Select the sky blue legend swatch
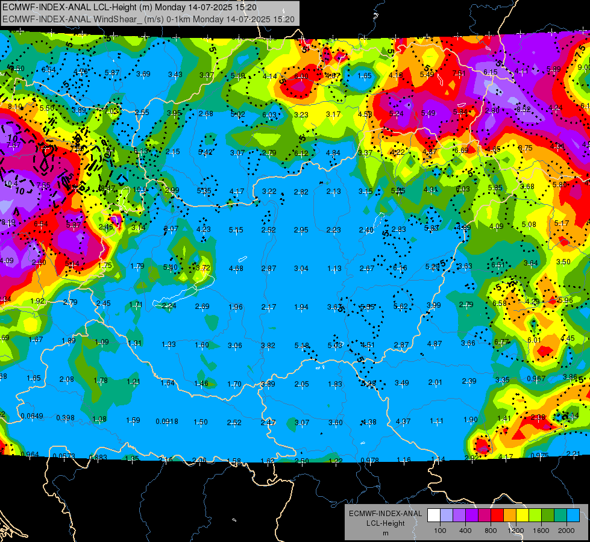Screen dimensions: 590x542 573,516
